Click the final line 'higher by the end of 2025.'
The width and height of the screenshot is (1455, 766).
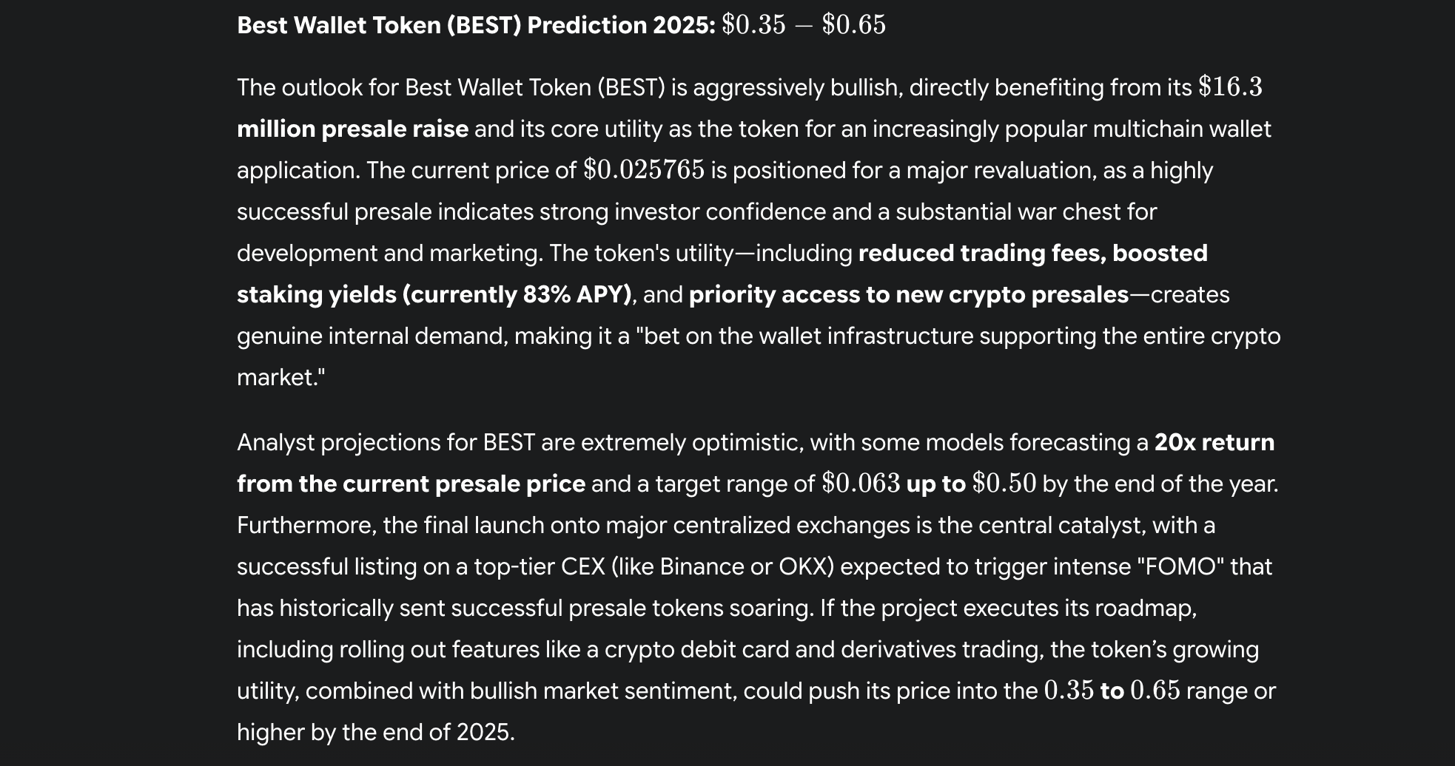375,733
